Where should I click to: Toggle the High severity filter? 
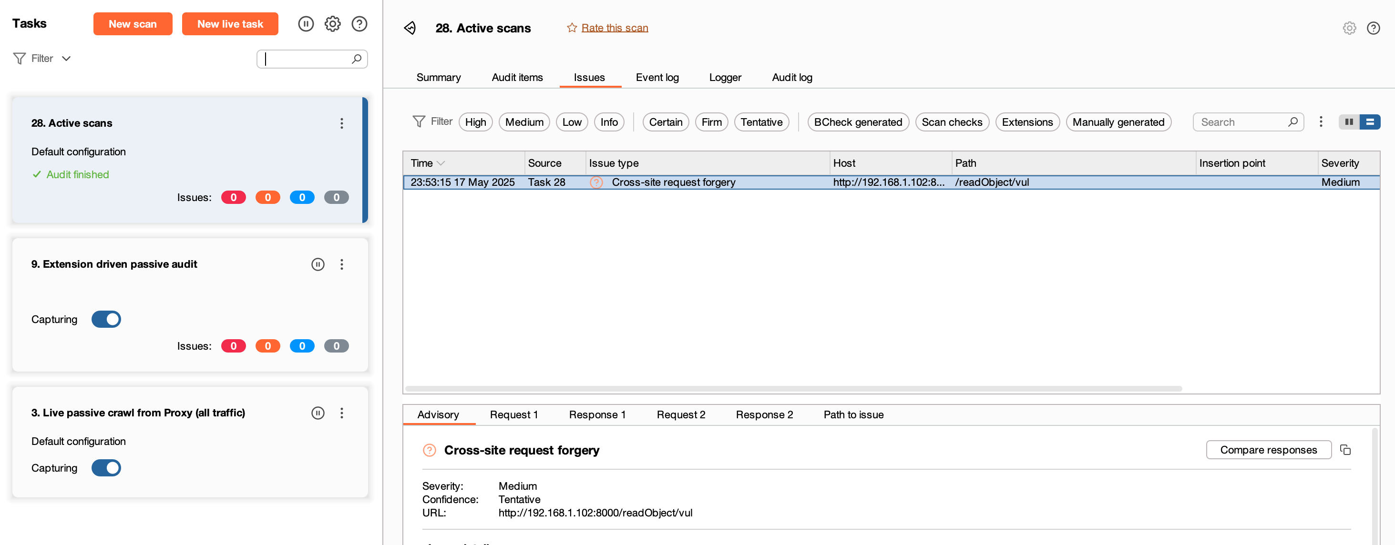point(475,122)
